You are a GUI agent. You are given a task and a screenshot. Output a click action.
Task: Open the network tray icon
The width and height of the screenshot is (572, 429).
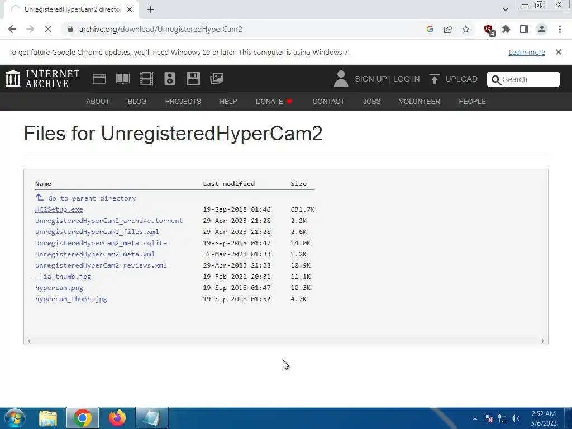click(x=502, y=418)
